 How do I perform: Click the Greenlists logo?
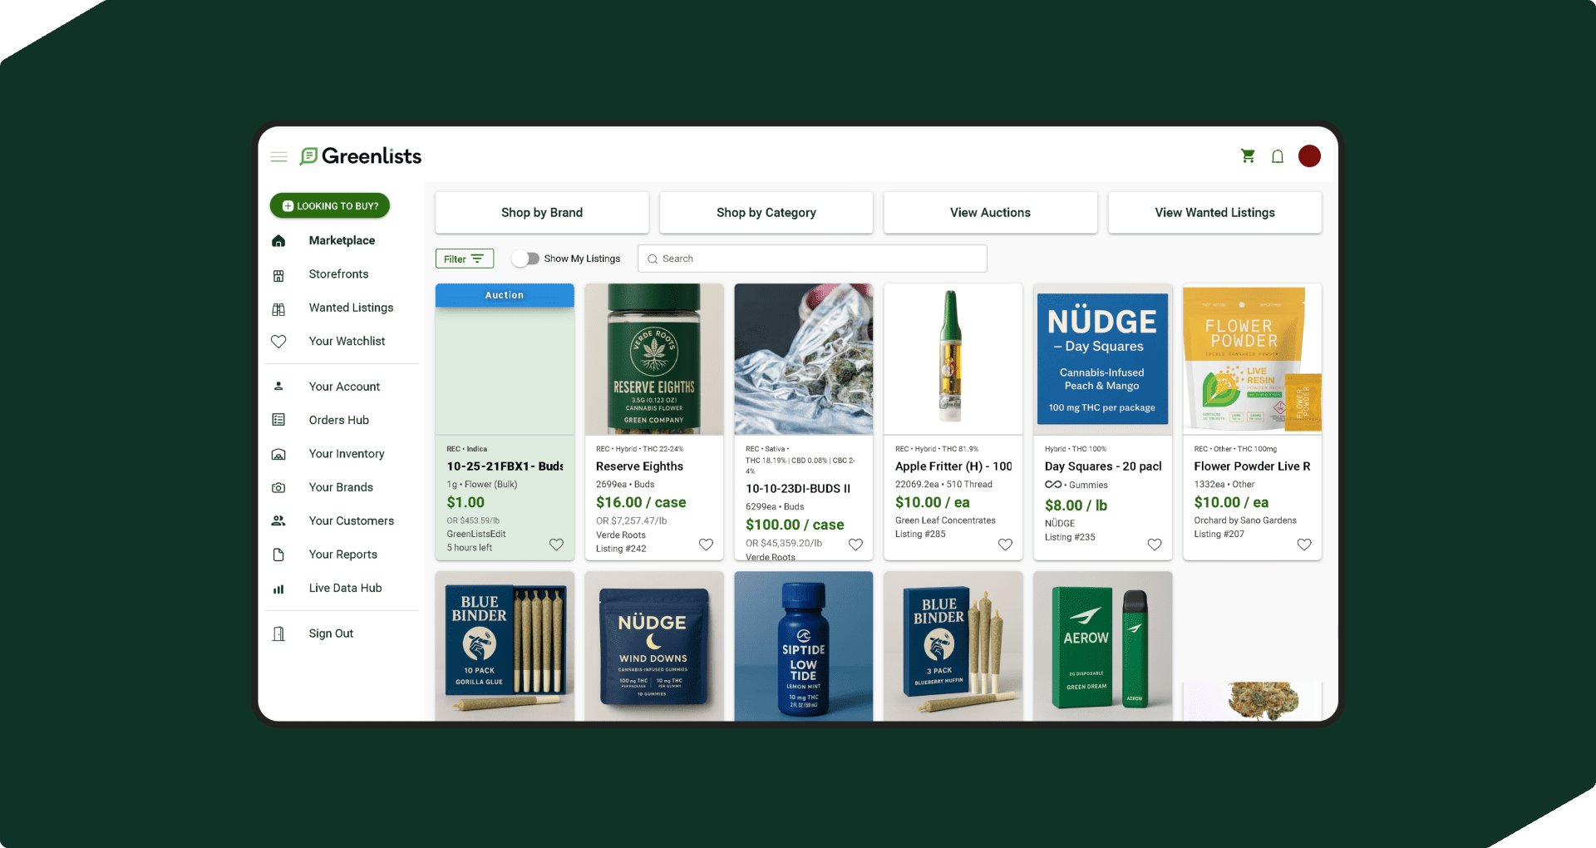pyautogui.click(x=361, y=156)
